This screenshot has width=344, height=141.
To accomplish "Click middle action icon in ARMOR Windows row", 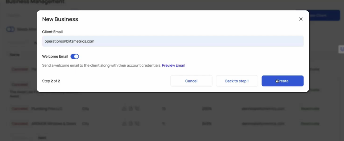I will tap(131, 124).
